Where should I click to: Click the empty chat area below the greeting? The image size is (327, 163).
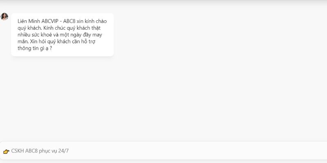click(x=163, y=98)
